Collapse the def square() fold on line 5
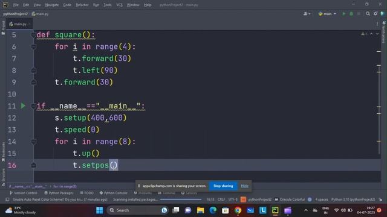This screenshot has height=217, width=387. [34, 35]
